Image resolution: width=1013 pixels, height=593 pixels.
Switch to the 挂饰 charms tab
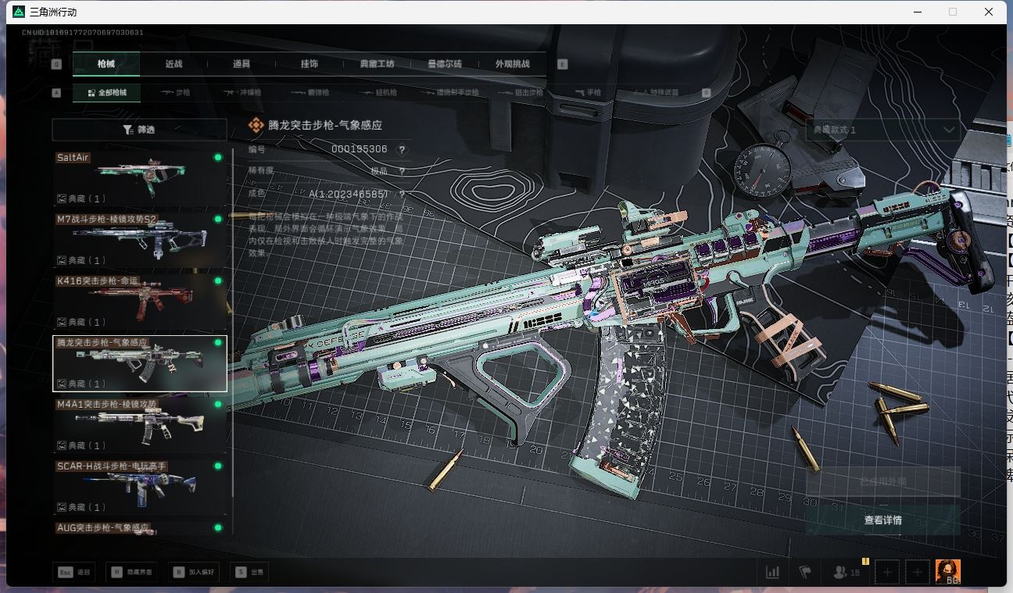coord(307,64)
